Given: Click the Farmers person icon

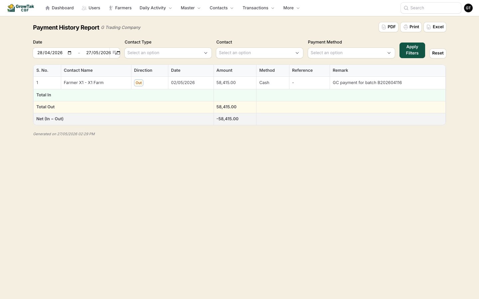Looking at the screenshot, I should pyautogui.click(x=111, y=8).
